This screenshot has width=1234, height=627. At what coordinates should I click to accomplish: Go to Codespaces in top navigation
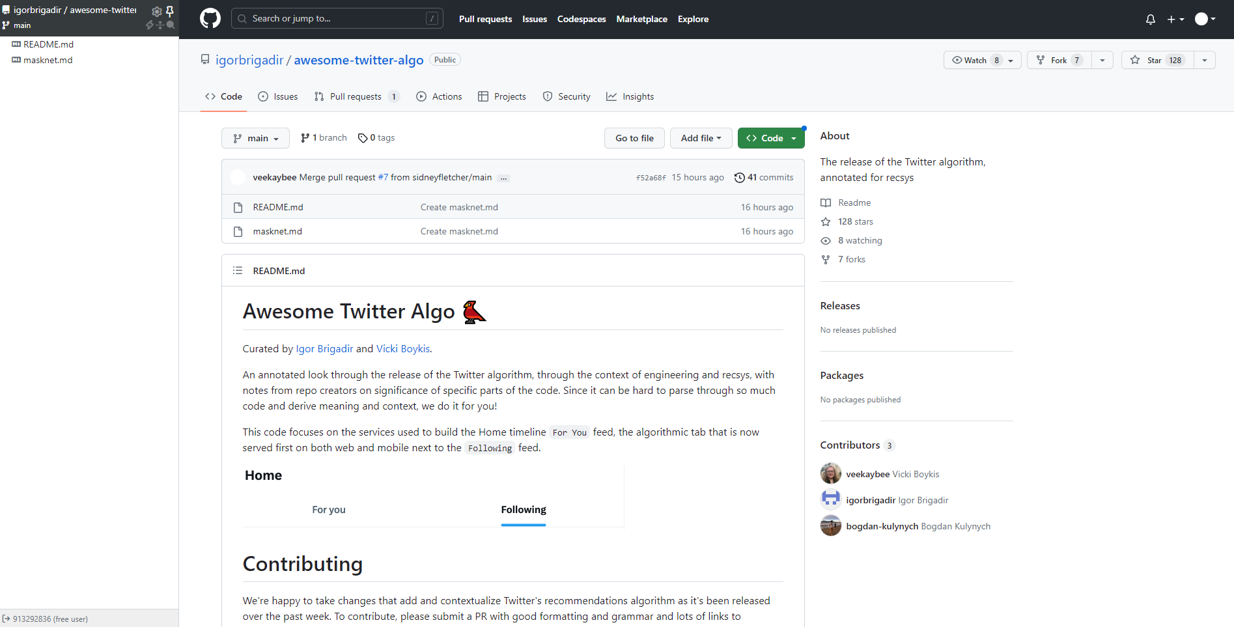tap(582, 19)
